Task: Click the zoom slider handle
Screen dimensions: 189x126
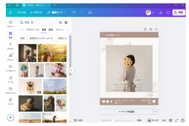Action: tap(112, 120)
